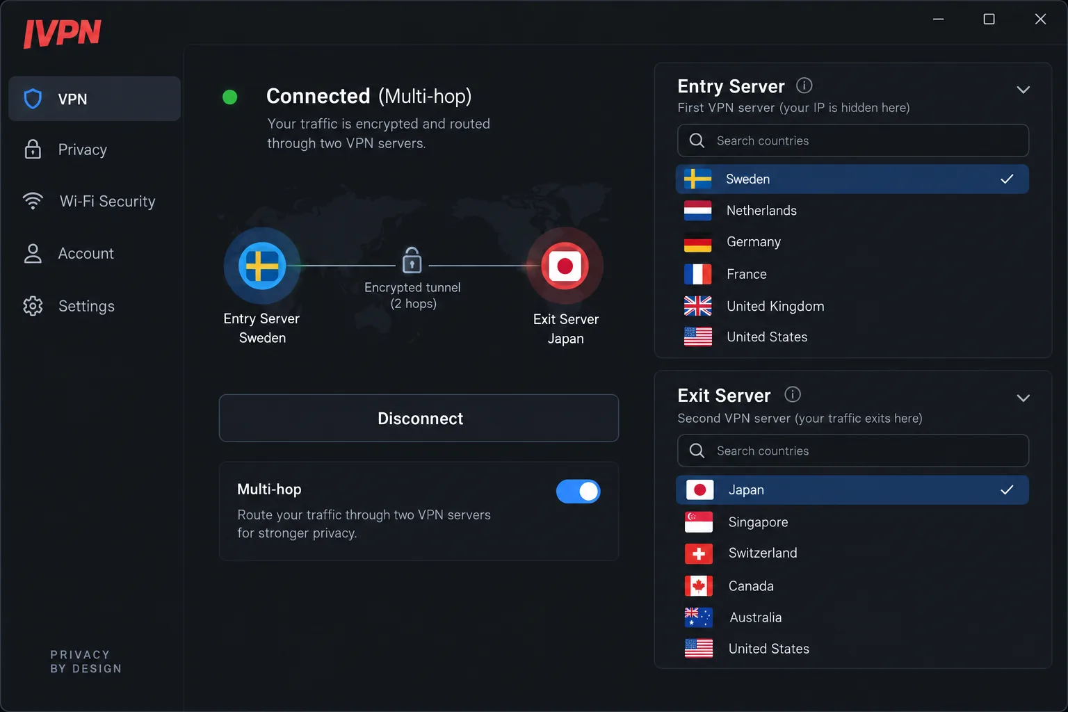The height and width of the screenshot is (712, 1068).
Task: Click the Account person icon
Action: coord(33,253)
